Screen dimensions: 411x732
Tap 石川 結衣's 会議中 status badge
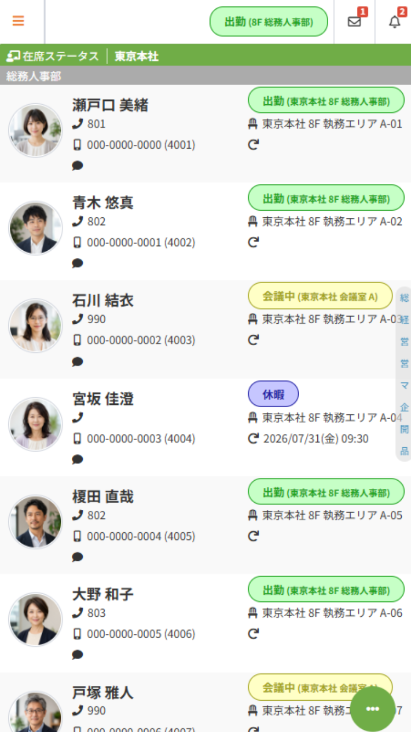[320, 296]
